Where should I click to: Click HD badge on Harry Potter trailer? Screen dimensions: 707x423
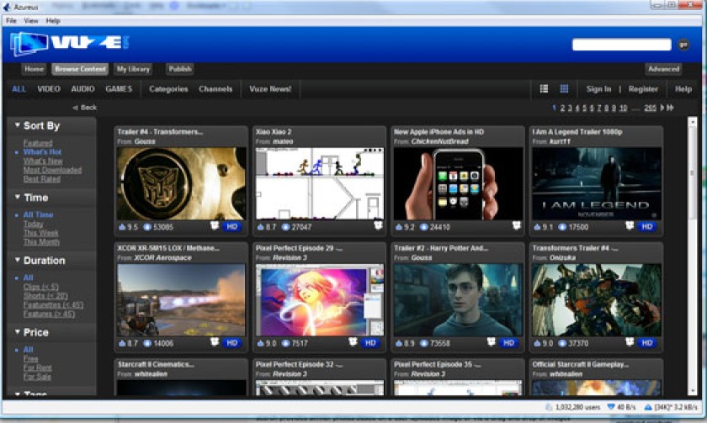coord(508,343)
